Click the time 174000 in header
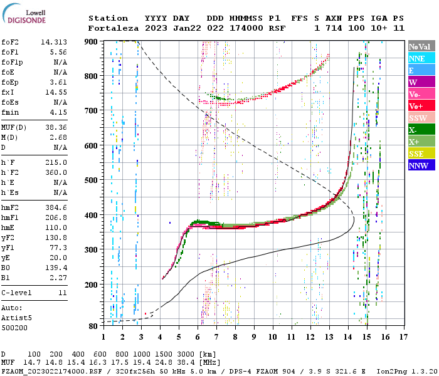The width and height of the screenshot is (439, 376). tap(246, 28)
